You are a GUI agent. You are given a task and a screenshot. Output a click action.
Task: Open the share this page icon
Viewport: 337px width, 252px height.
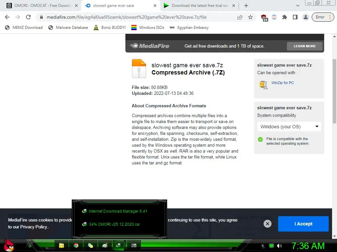240,17
